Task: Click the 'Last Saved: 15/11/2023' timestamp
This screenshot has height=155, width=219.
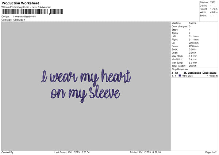Action: pos(72,152)
